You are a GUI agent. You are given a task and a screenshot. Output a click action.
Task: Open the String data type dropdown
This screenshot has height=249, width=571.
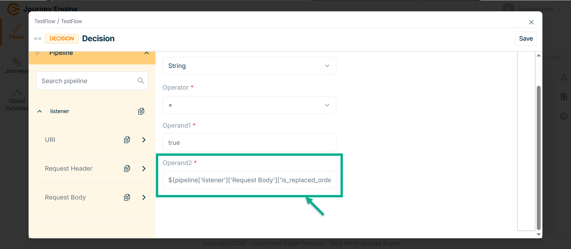(249, 66)
